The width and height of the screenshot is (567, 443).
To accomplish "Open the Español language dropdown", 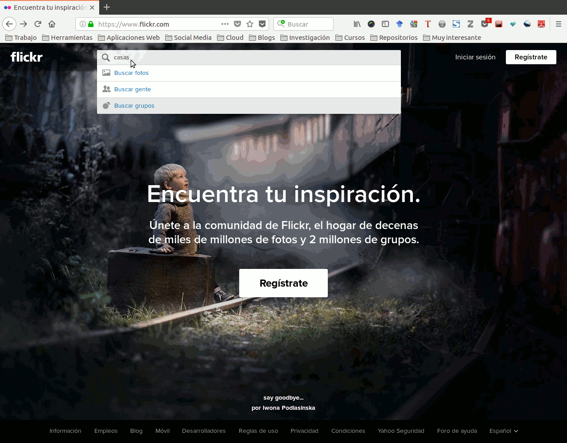I will tap(504, 431).
